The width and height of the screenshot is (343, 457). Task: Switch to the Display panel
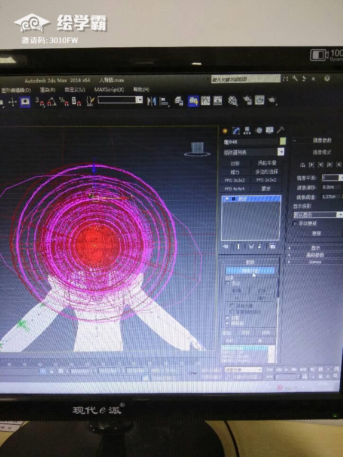point(269,130)
